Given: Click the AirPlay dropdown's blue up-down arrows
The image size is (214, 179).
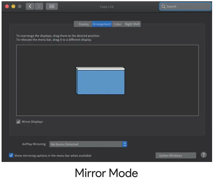Looking at the screenshot, I should pyautogui.click(x=125, y=144).
